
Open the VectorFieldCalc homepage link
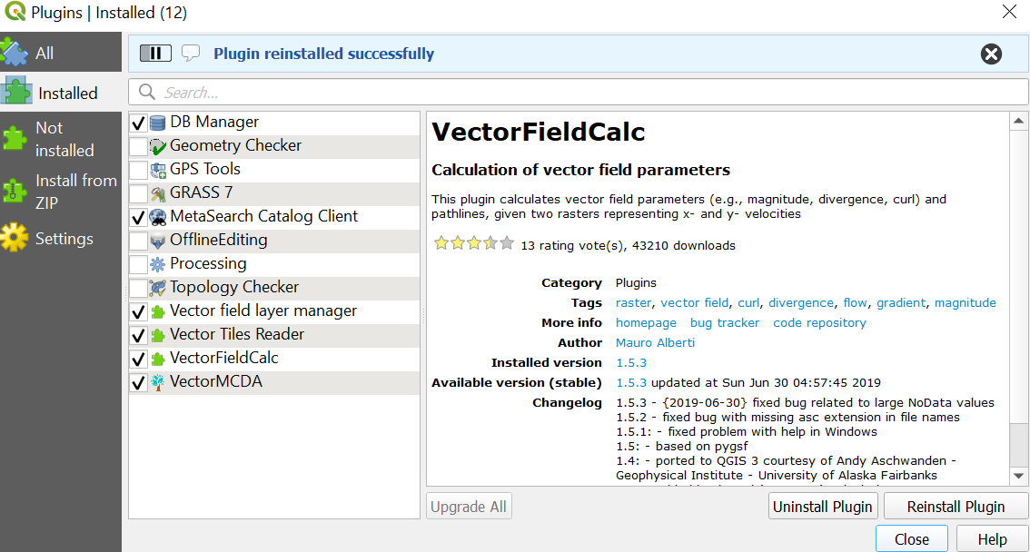click(x=646, y=323)
